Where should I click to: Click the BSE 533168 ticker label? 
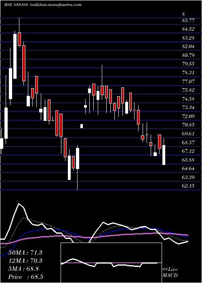coord(16,5)
